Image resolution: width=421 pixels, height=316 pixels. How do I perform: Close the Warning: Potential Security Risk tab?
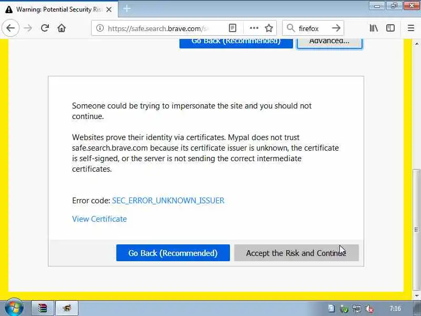tap(109, 9)
